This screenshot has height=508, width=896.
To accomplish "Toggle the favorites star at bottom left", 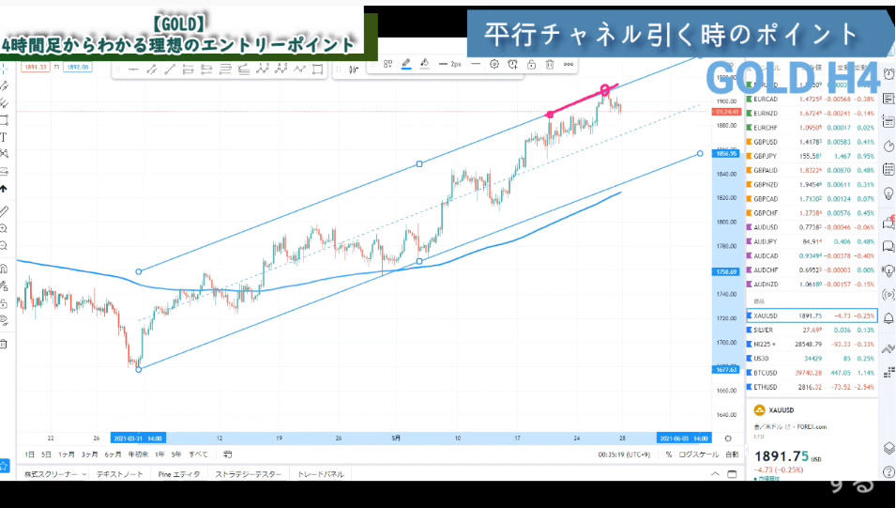I will point(4,466).
